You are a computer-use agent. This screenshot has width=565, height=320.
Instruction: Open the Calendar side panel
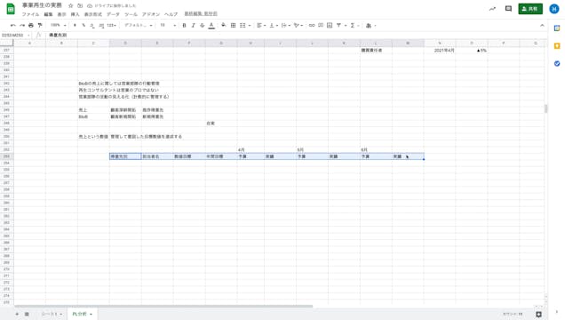[x=557, y=28]
